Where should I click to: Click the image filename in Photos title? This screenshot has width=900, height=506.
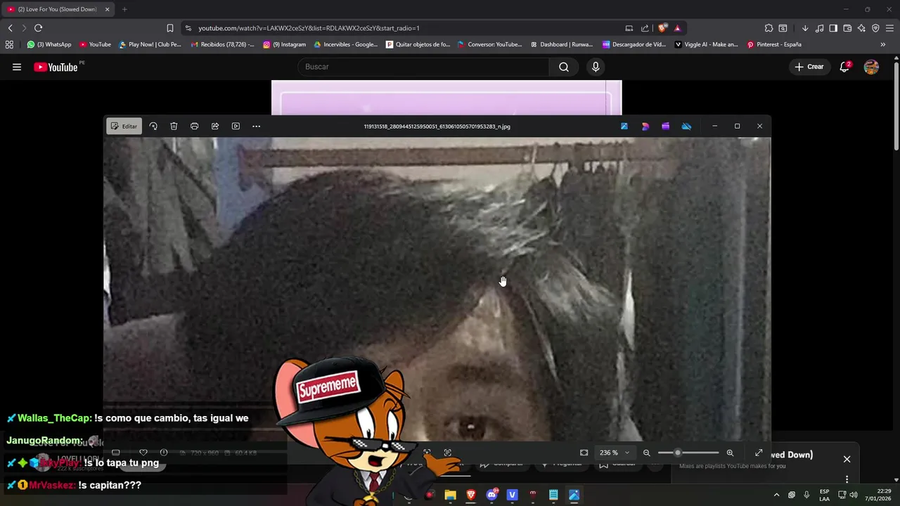click(x=437, y=126)
